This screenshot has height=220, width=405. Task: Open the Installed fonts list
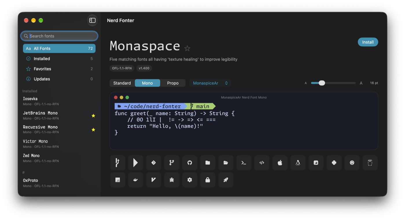tap(59, 59)
